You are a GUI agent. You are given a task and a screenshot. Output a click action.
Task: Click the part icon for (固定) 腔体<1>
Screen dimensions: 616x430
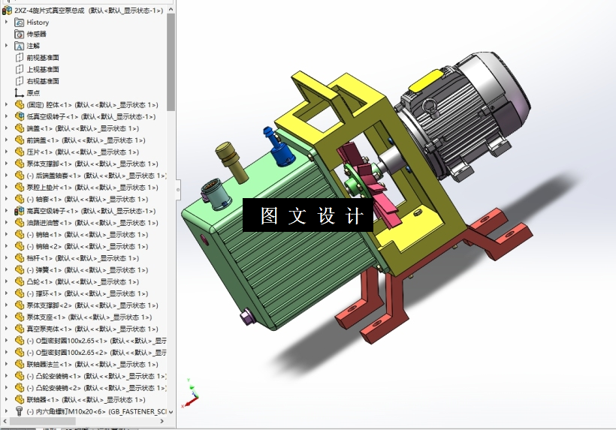click(20, 105)
